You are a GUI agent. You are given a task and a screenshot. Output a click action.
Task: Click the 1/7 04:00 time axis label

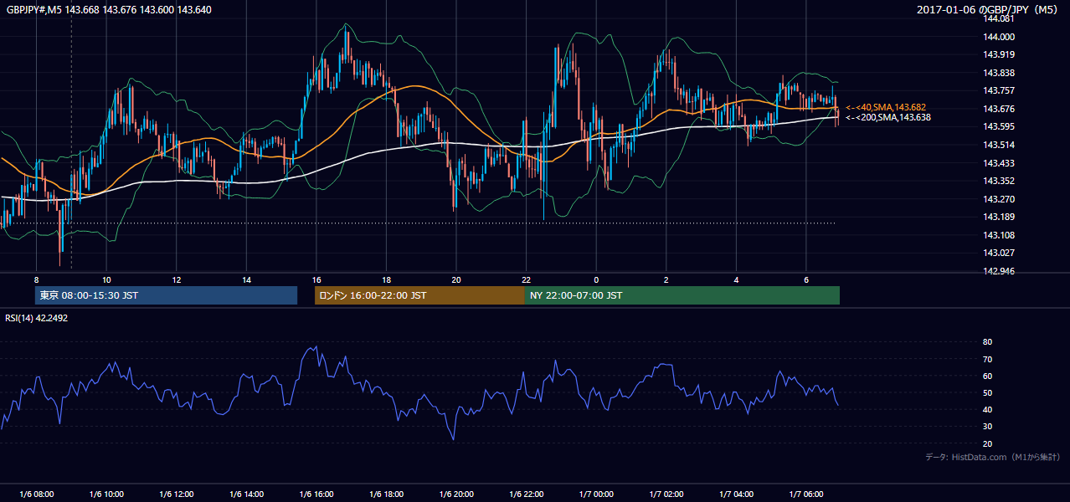[x=736, y=494]
